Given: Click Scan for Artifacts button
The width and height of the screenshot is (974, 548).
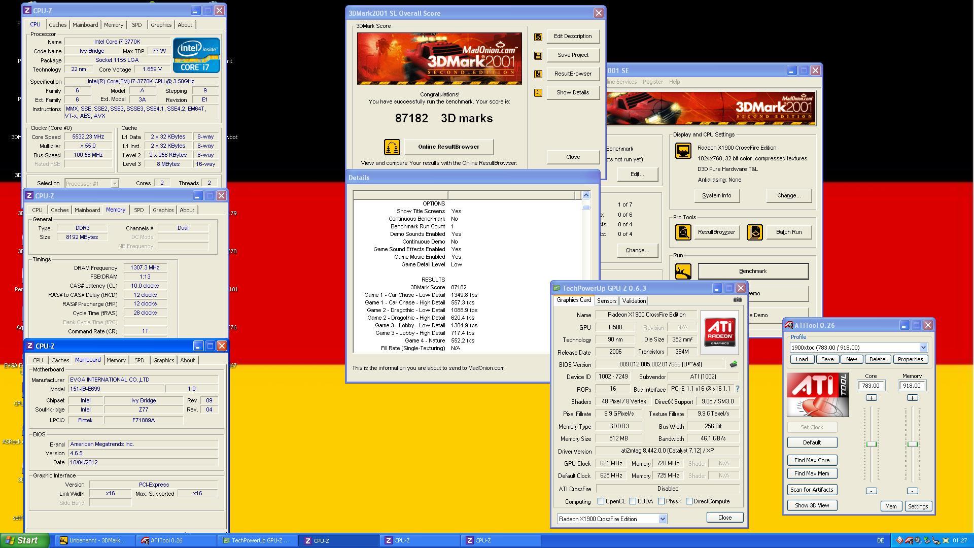Looking at the screenshot, I should click(x=812, y=490).
